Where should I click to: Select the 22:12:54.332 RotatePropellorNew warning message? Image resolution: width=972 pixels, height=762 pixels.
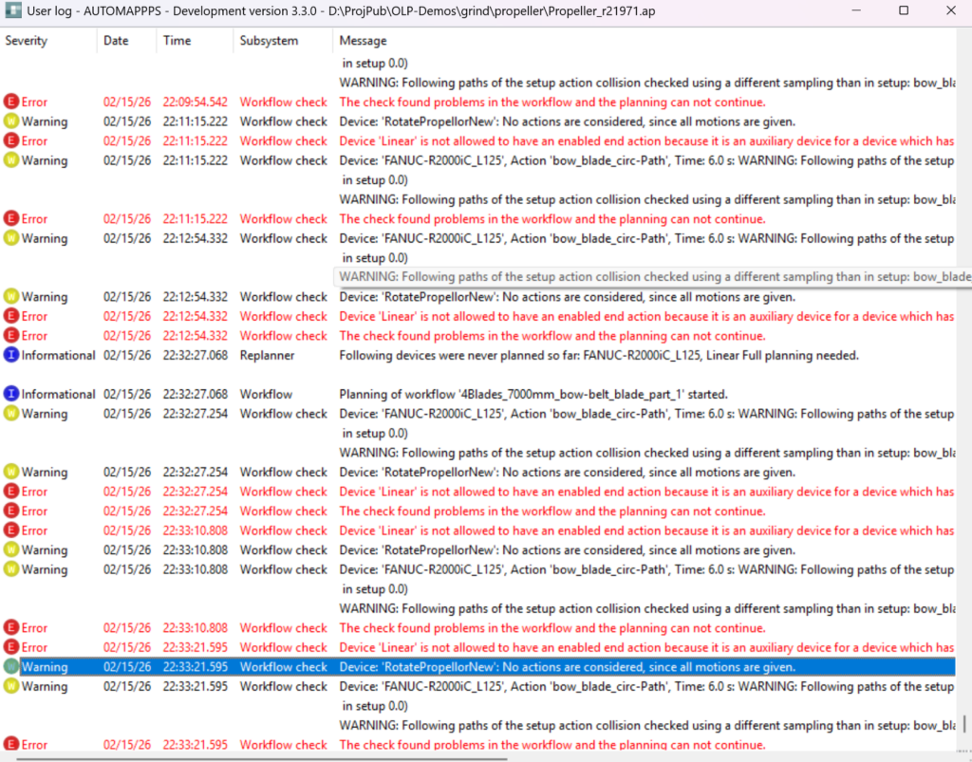coord(567,297)
